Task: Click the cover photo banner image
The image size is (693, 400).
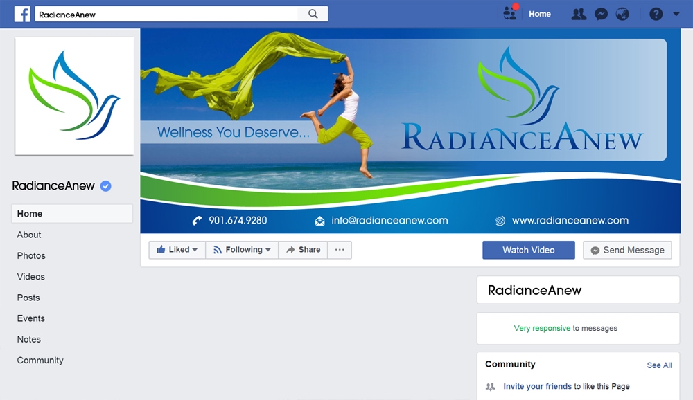Action: pos(410,131)
